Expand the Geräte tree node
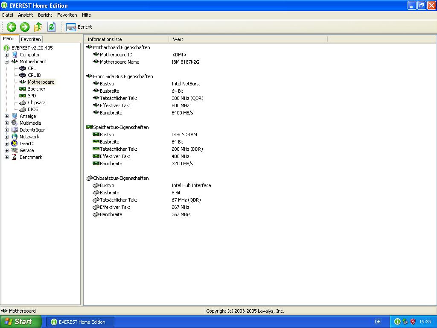 pos(7,150)
